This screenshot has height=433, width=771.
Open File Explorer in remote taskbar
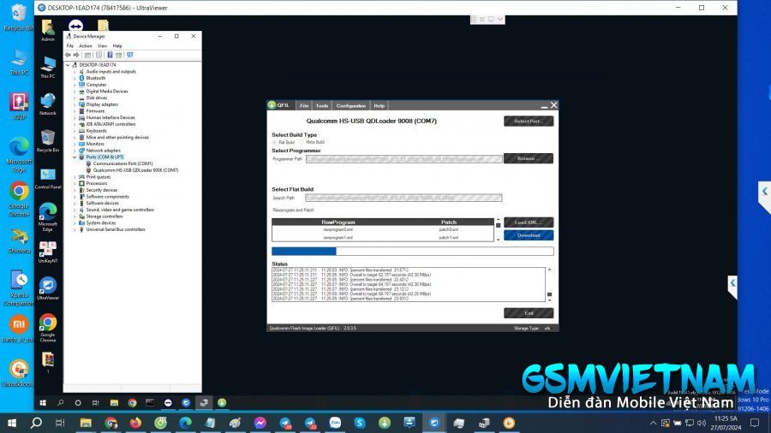[x=114, y=402]
